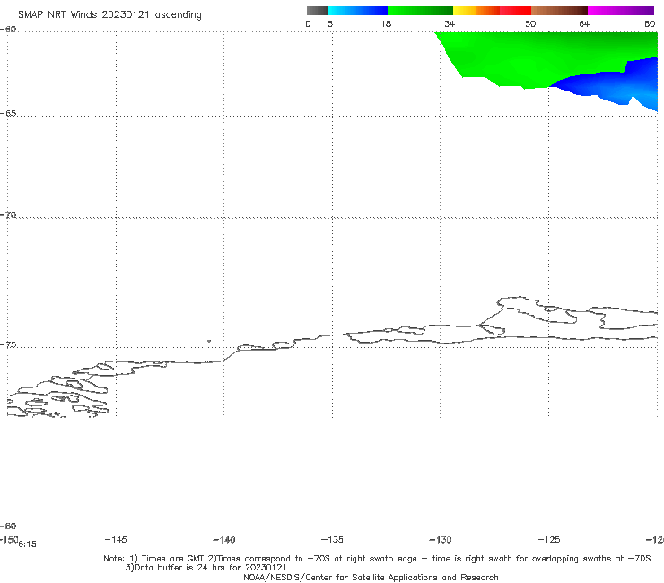Click the color bar label '50'

tap(530, 23)
